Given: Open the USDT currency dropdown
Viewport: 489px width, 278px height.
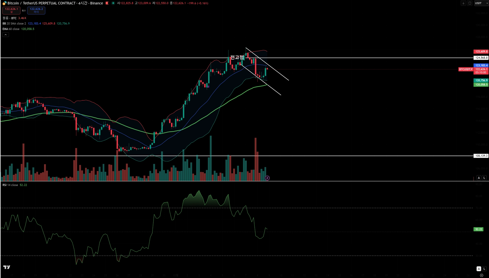Looking at the screenshot, I should click(481, 3).
